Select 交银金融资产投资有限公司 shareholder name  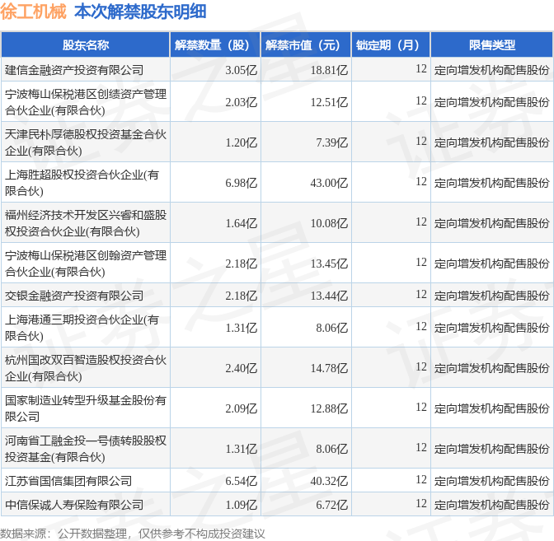74,296
